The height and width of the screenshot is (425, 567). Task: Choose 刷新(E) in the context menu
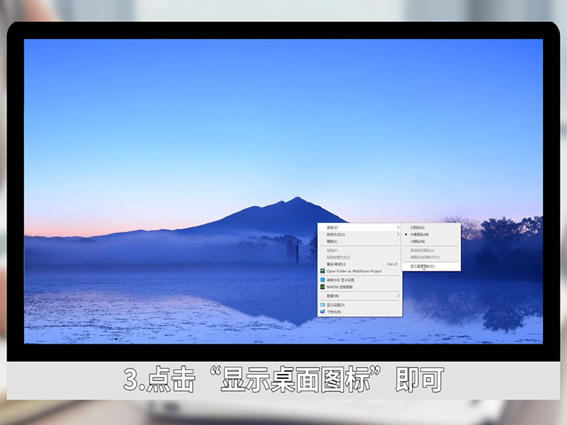coord(360,242)
